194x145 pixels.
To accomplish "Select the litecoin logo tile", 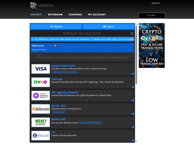I will [41, 136].
